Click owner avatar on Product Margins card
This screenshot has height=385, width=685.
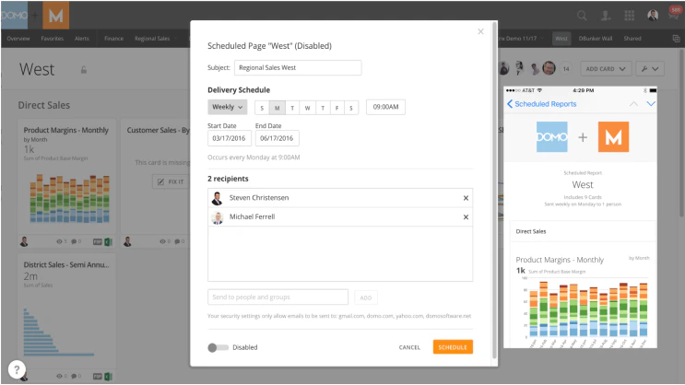(x=25, y=241)
